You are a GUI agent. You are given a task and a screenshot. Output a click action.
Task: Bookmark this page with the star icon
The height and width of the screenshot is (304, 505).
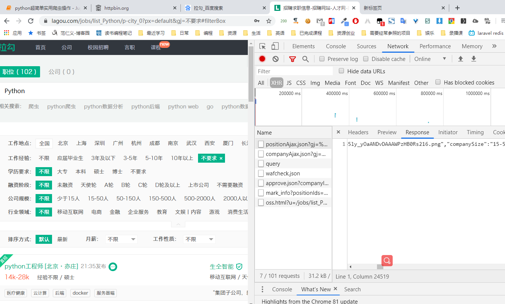pyautogui.click(x=269, y=21)
